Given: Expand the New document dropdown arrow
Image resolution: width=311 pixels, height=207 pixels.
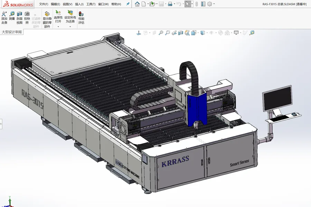Looking at the screenshot, I should point(148,4).
